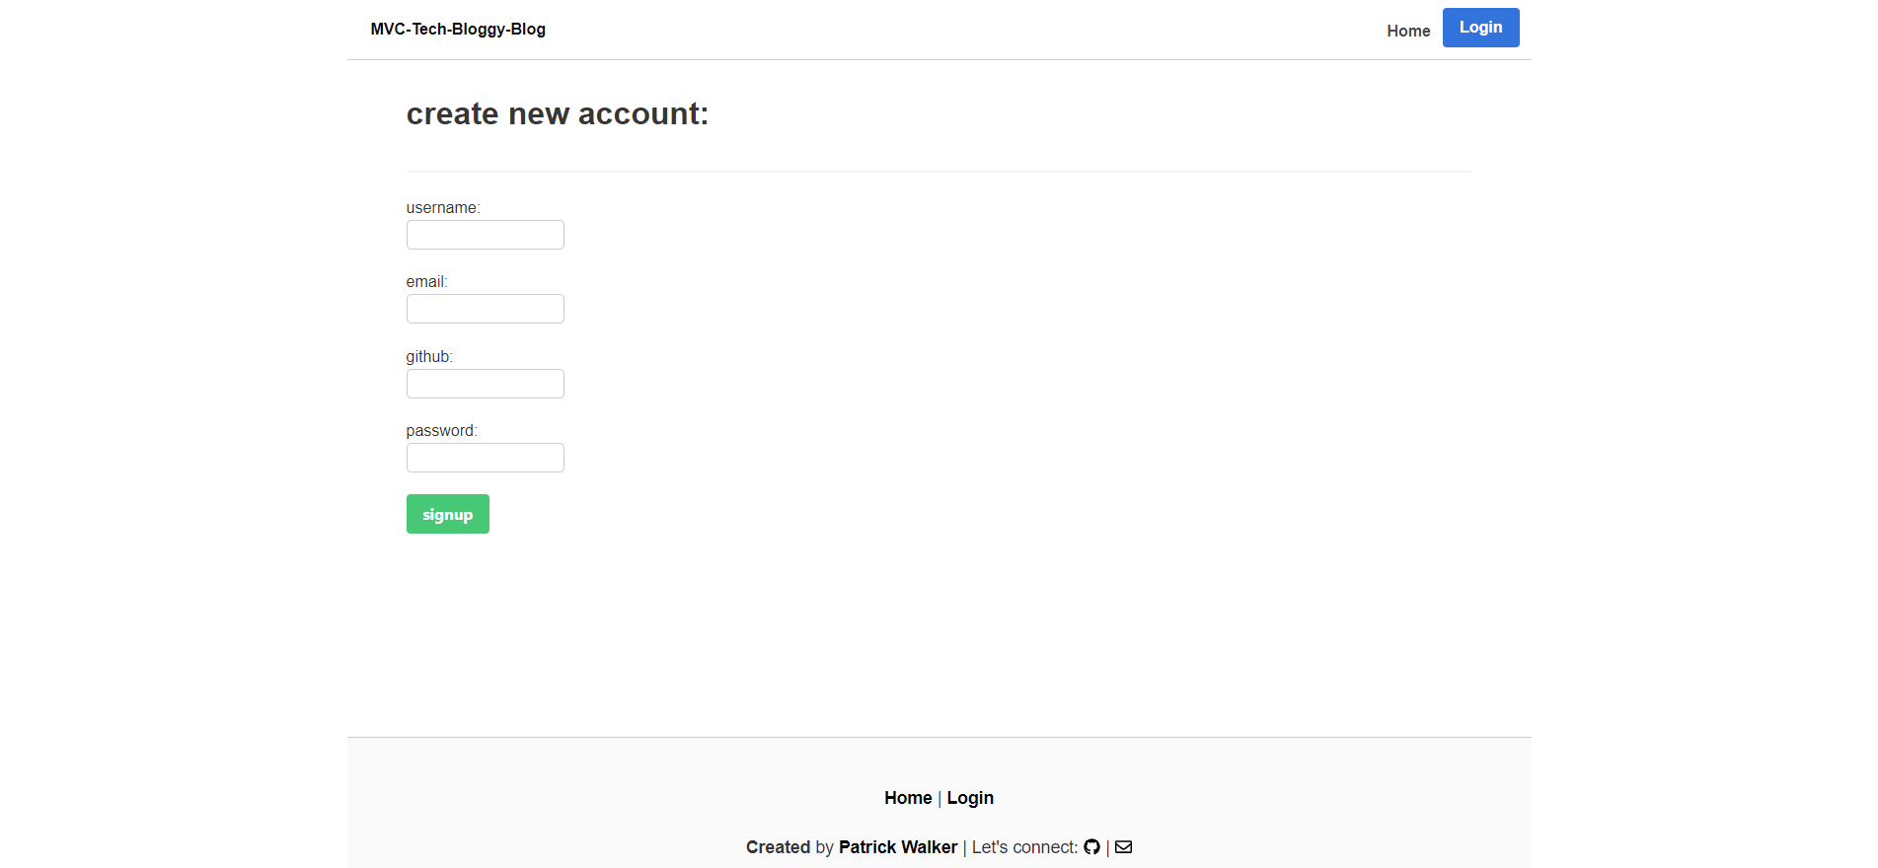Click the MVC-Tech-Bloggy-Blog site title
The width and height of the screenshot is (1878, 868).
pyautogui.click(x=458, y=30)
